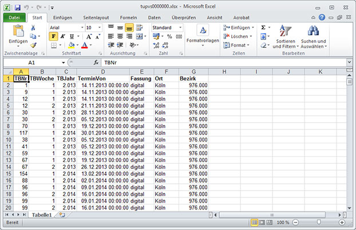This screenshot has height=230, width=356.
Task: Click the font color red A swatch
Action: (x=84, y=45)
